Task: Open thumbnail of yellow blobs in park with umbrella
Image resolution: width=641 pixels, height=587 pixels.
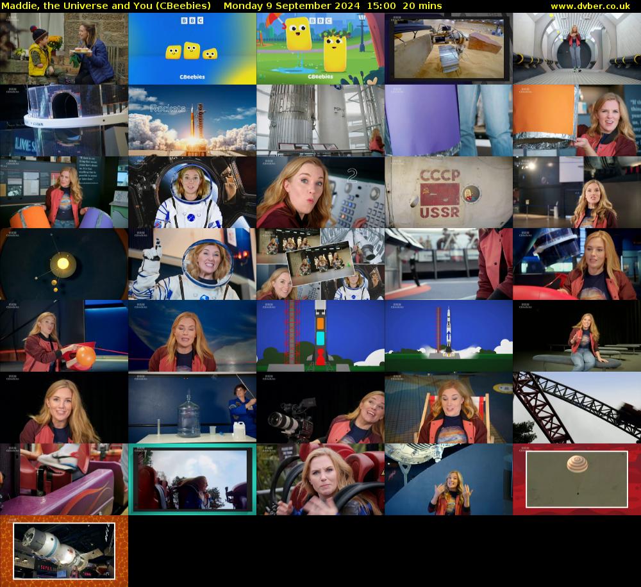Action: pyautogui.click(x=320, y=49)
